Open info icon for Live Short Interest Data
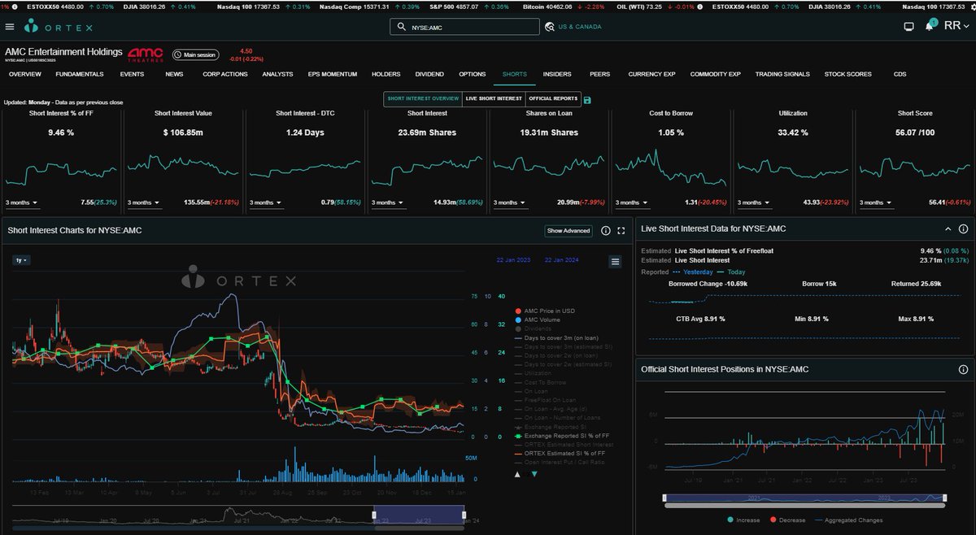 pyautogui.click(x=963, y=229)
